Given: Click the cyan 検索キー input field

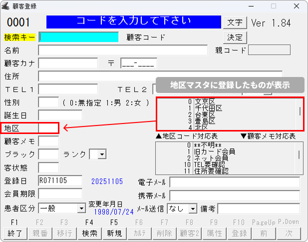Looking at the screenshot, I should click(79, 37).
